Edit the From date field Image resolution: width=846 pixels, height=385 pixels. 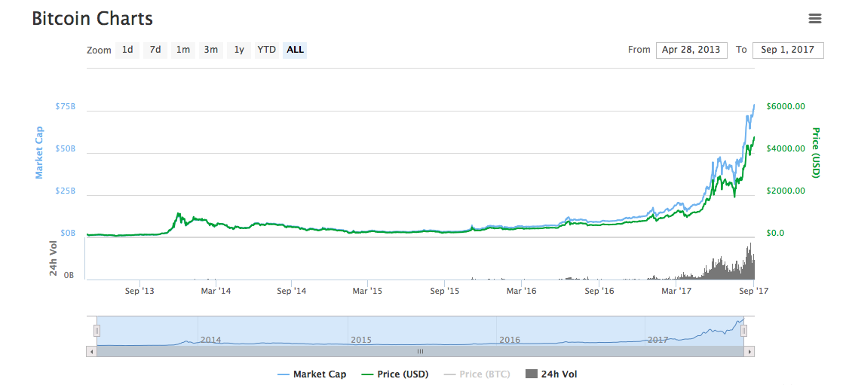tap(691, 50)
